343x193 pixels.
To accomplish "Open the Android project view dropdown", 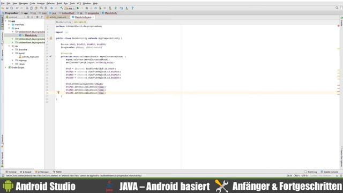I will coord(16,17).
